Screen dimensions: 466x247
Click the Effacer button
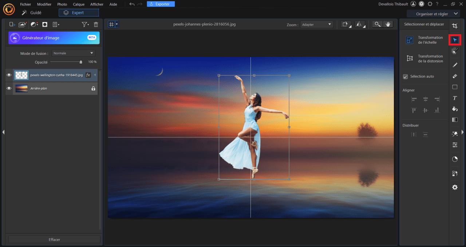pyautogui.click(x=54, y=239)
